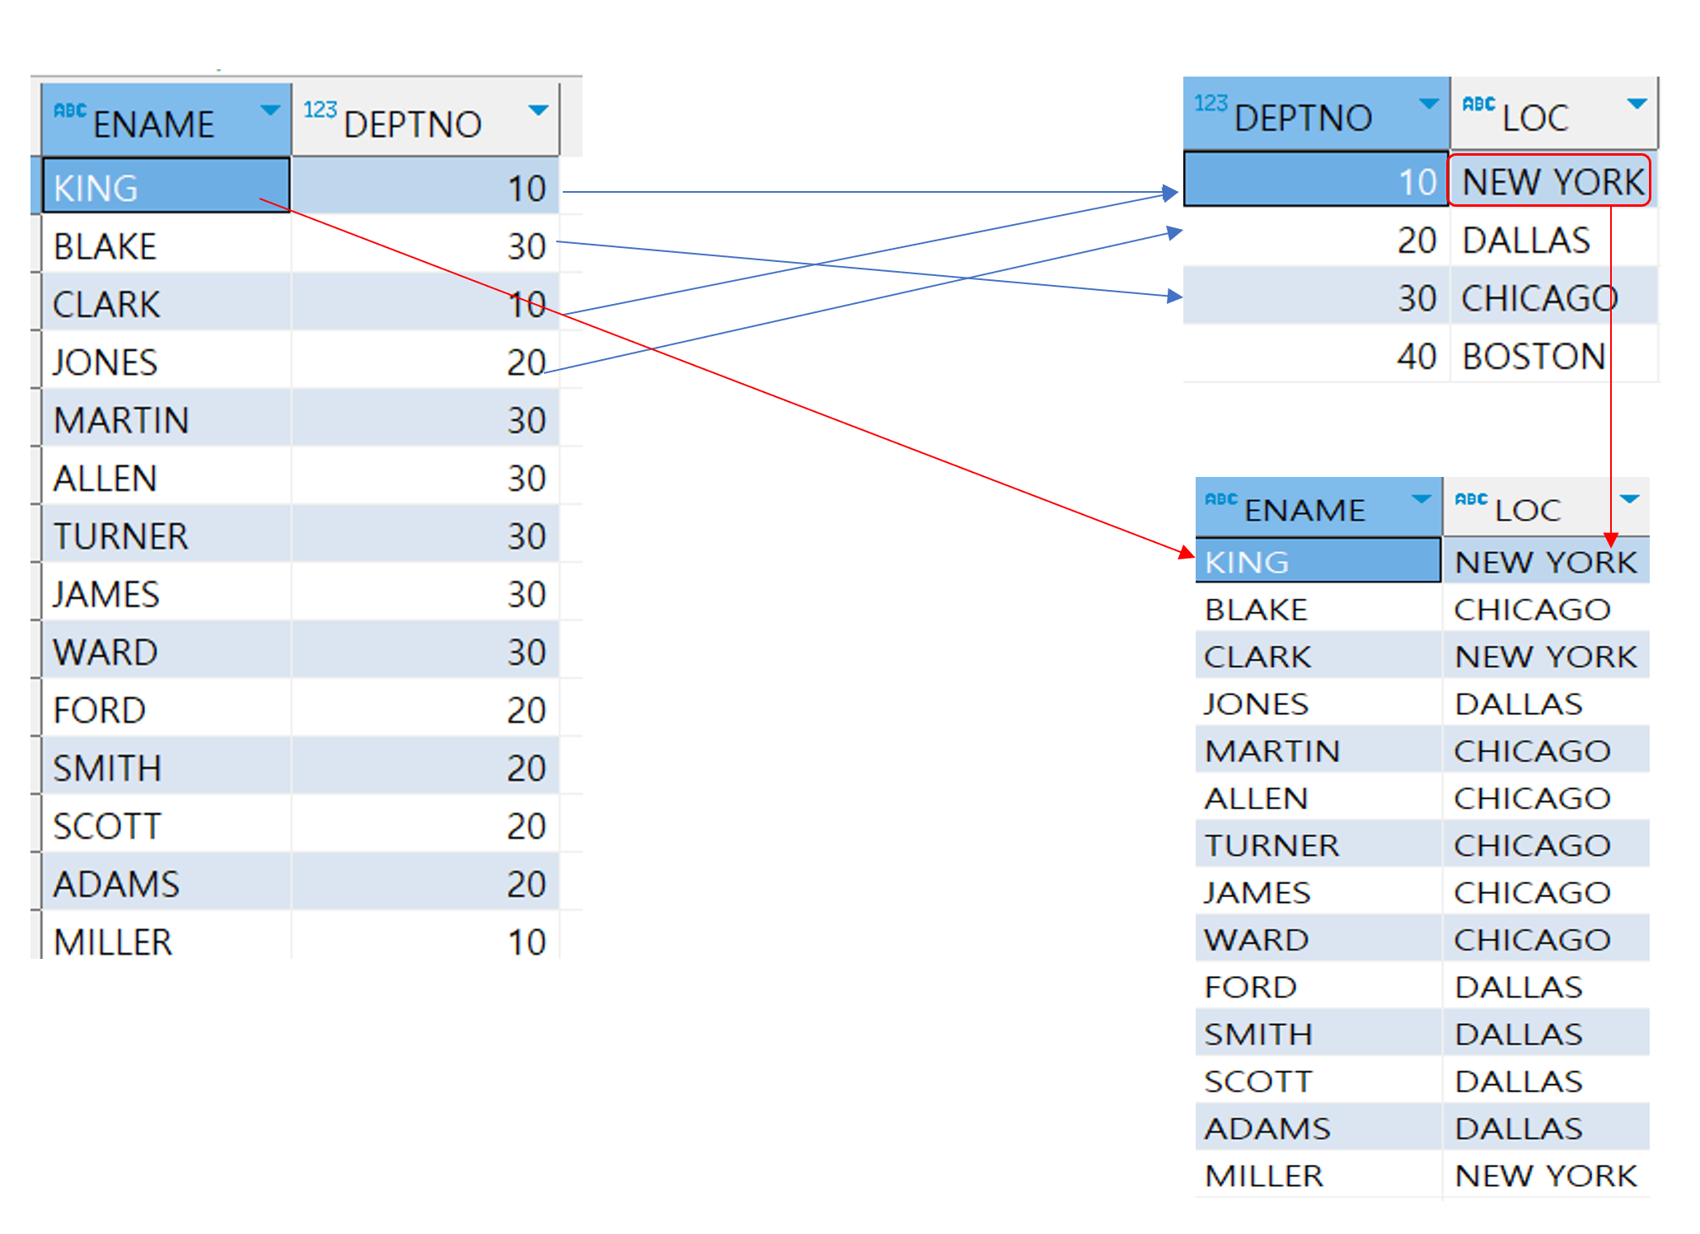Click the ABC type icon on the left ENAME header
Viewport: 1700px width, 1234px height.
tap(70, 110)
